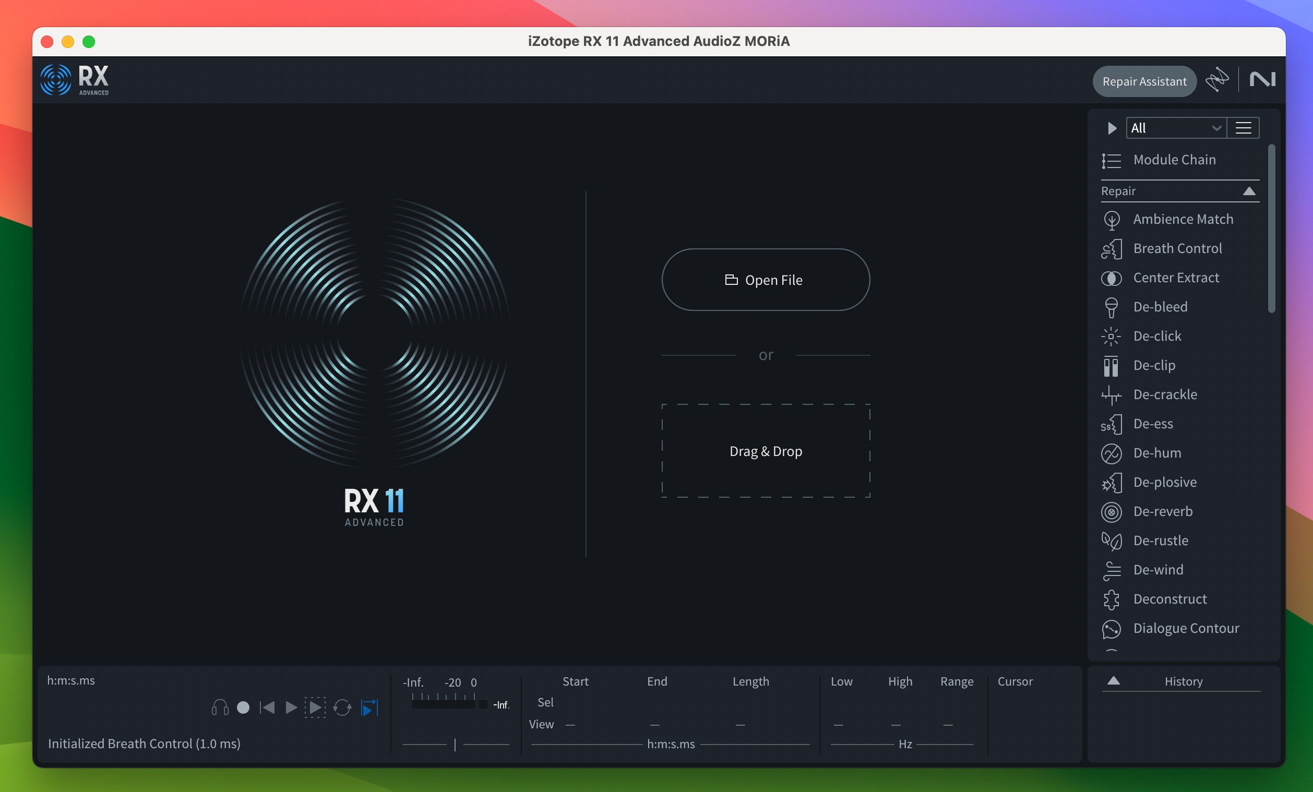
Task: Toggle the record enable button
Action: (x=242, y=707)
